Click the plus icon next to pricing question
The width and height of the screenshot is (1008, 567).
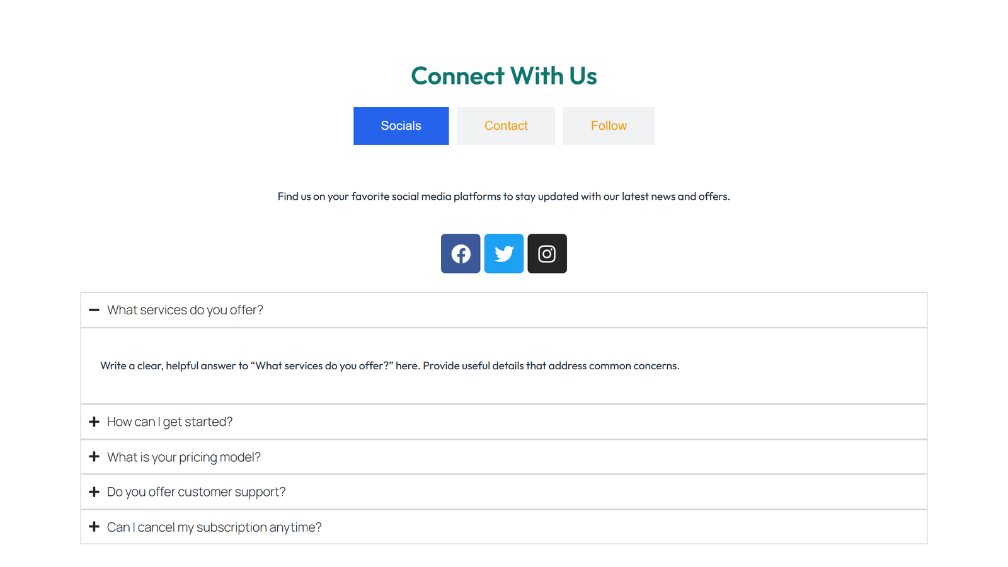pos(94,456)
